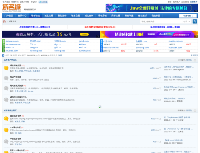The image size is (200, 153).
Task: Click the 知识产权交流 gray bubble icon
Action: point(6,78)
